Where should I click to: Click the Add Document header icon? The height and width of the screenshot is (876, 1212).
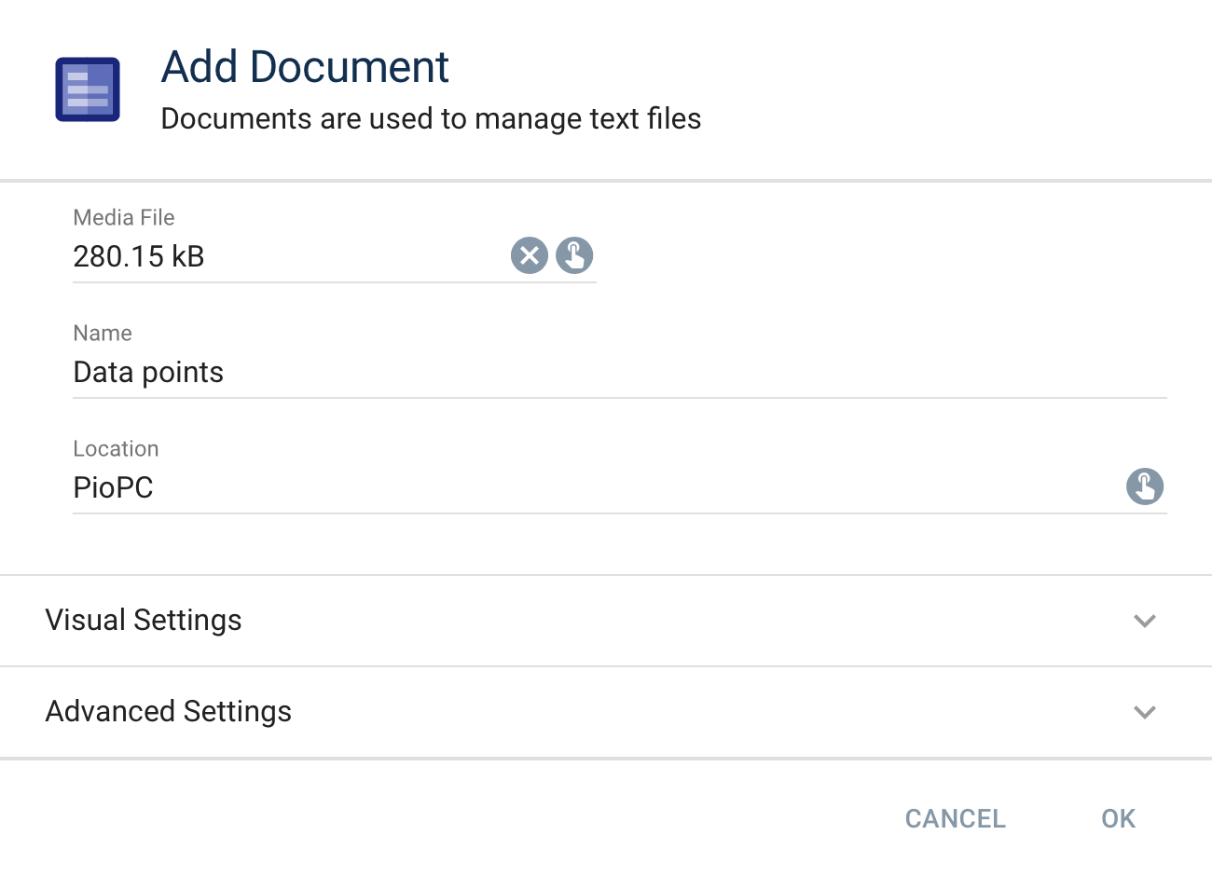tap(87, 89)
